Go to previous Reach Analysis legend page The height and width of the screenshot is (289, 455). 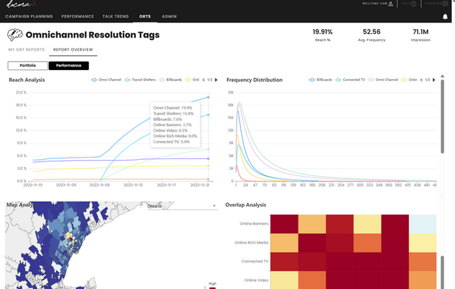click(203, 80)
